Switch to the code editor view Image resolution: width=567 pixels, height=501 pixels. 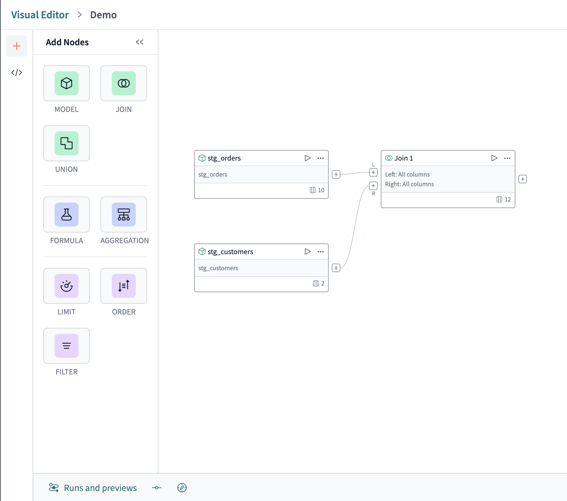pyautogui.click(x=17, y=72)
